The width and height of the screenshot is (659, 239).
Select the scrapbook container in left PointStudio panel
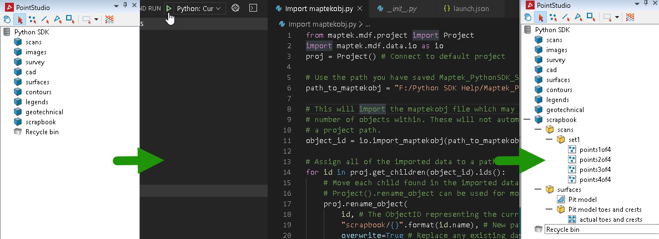41,122
